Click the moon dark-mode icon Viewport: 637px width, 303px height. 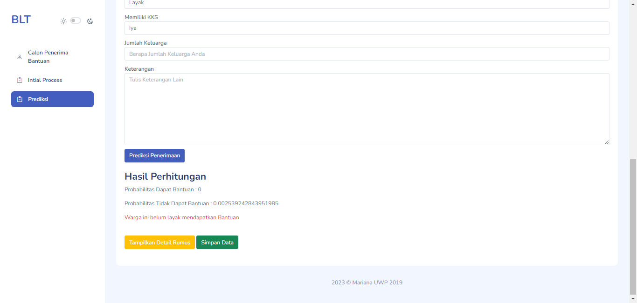tap(90, 21)
